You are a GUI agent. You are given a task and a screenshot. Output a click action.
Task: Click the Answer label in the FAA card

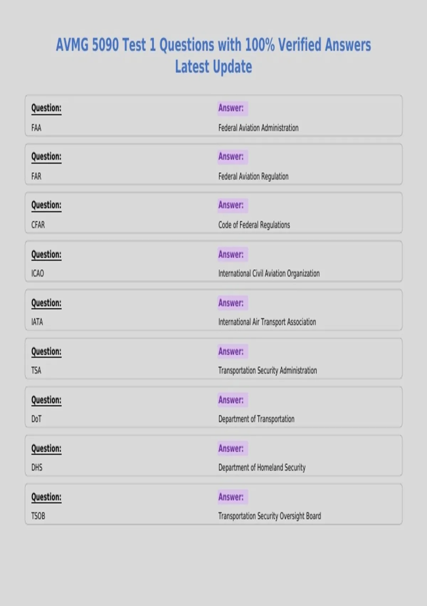231,108
